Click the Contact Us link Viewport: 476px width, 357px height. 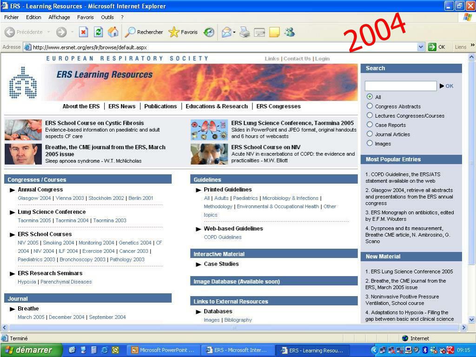click(x=297, y=59)
